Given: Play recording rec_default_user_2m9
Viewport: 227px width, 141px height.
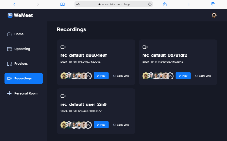Looking at the screenshot, I should [101, 125].
